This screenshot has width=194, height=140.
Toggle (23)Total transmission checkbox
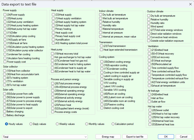(101, 46)
